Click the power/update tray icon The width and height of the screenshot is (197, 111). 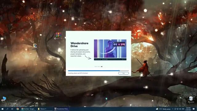tap(175, 109)
